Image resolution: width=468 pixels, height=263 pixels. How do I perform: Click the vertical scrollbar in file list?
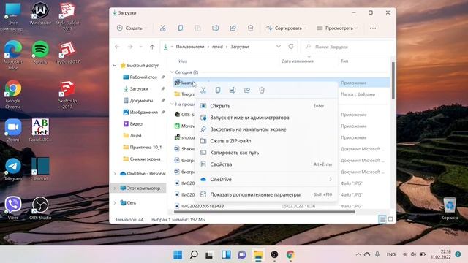click(x=393, y=80)
